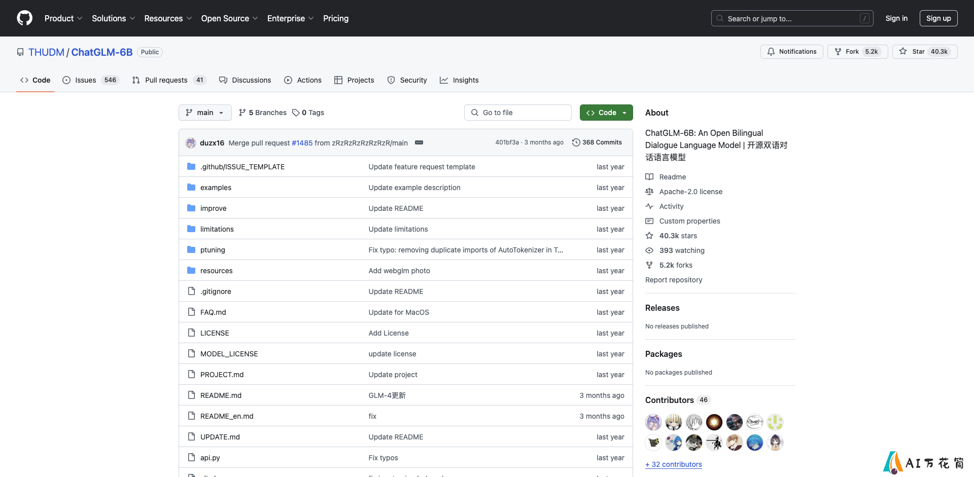Image resolution: width=974 pixels, height=477 pixels.
Task: Open the PROJECT.md file
Action: tap(222, 375)
